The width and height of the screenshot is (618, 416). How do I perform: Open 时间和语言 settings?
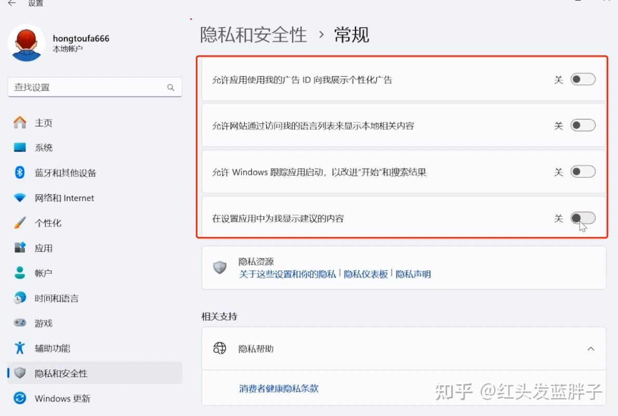pyautogui.click(x=95, y=298)
